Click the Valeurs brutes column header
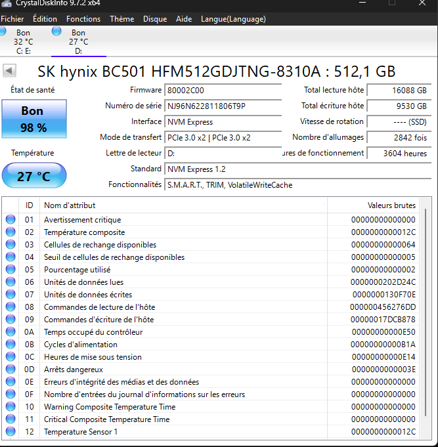Image resolution: width=438 pixels, height=447 pixels. pyautogui.click(x=391, y=205)
